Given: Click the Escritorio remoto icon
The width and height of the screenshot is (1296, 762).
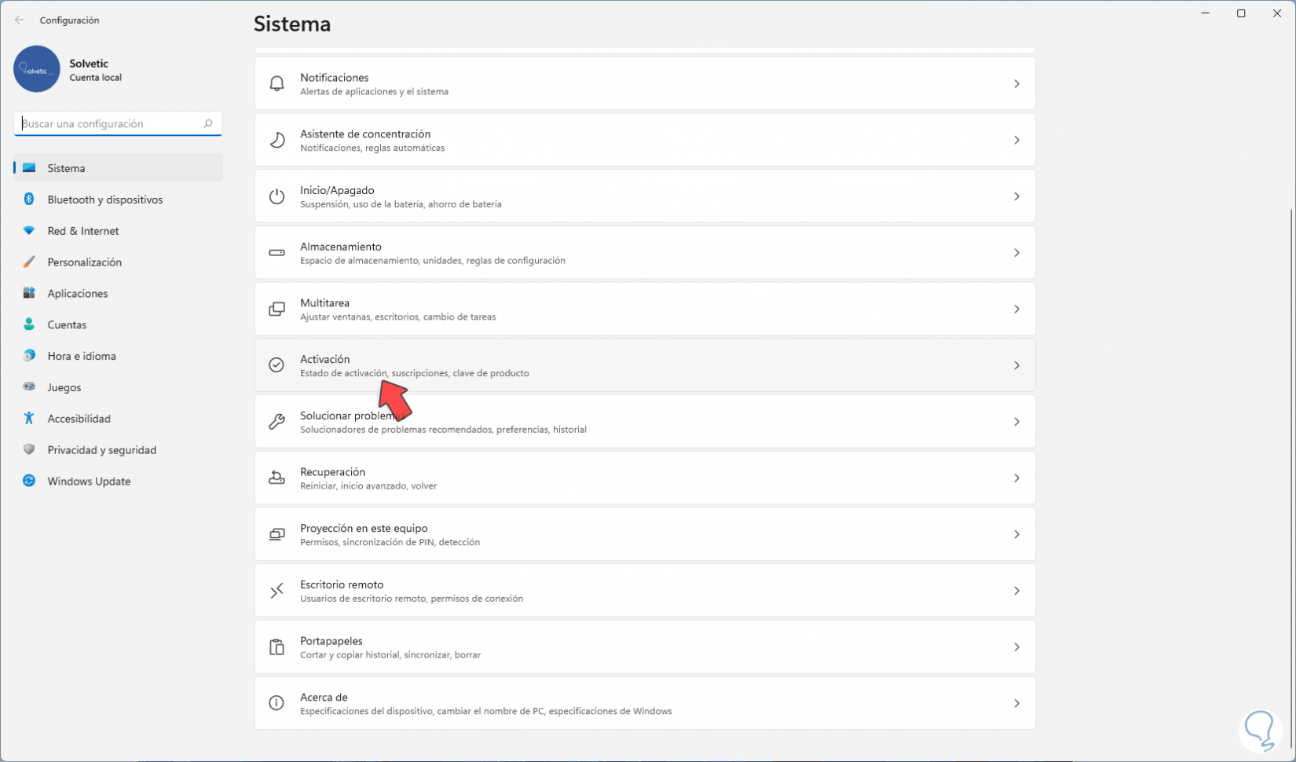Looking at the screenshot, I should pos(276,591).
